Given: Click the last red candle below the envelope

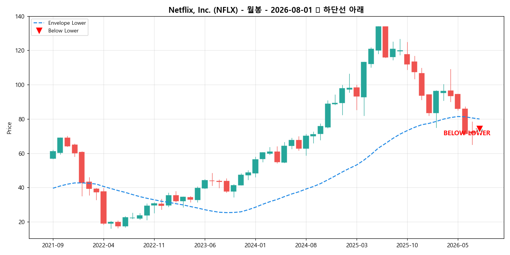Looking at the screenshot, I should coord(472,133).
